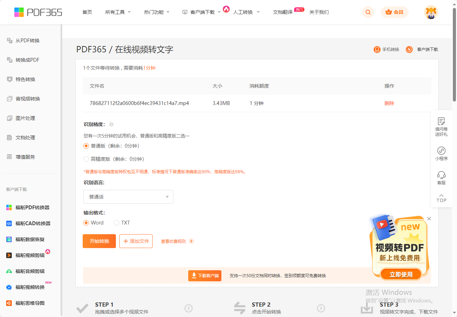Click the 开始转换 button

coord(99,241)
